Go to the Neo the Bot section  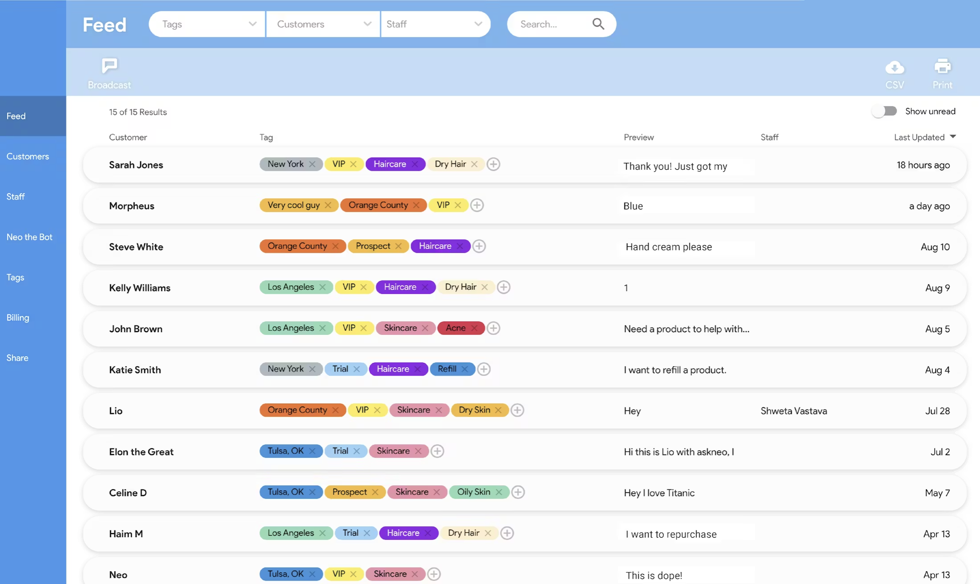(29, 237)
